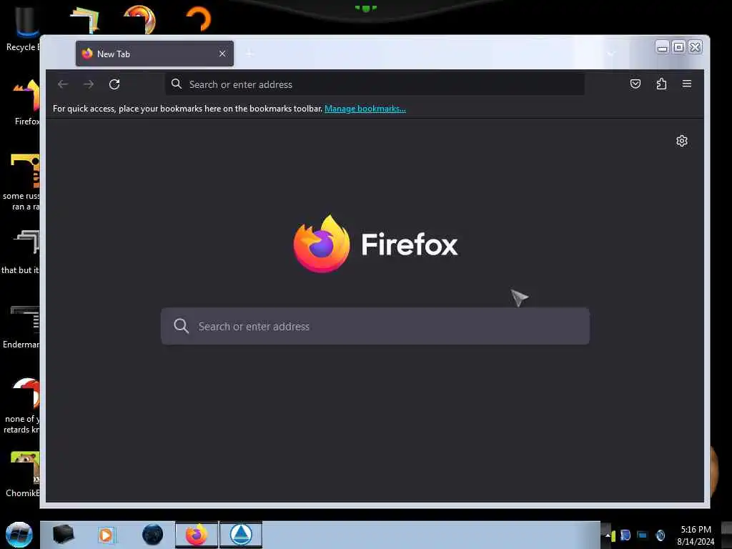Click the round tray icon beside the clock

660,535
